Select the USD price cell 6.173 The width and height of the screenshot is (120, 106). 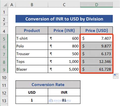(96, 54)
